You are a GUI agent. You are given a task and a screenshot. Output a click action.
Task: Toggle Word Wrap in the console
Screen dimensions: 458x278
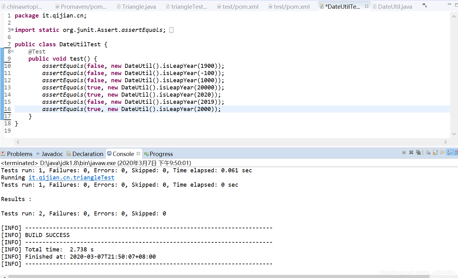tap(442, 152)
